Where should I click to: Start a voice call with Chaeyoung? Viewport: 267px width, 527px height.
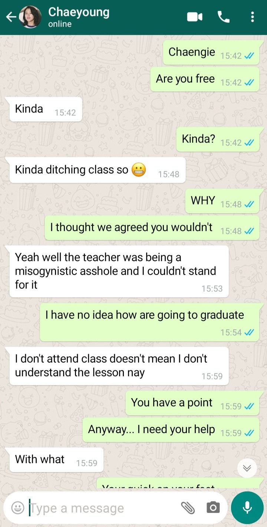[223, 17]
